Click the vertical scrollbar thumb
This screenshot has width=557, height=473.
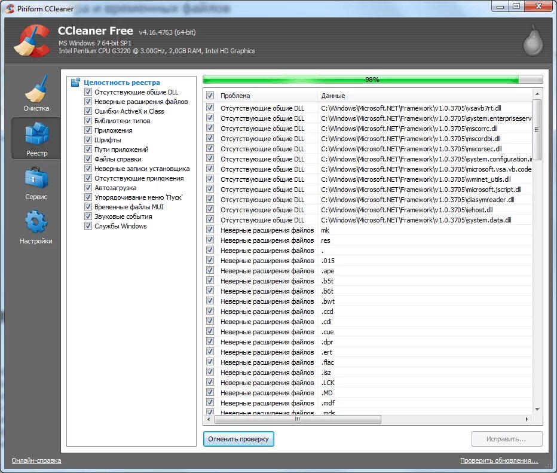click(x=537, y=130)
